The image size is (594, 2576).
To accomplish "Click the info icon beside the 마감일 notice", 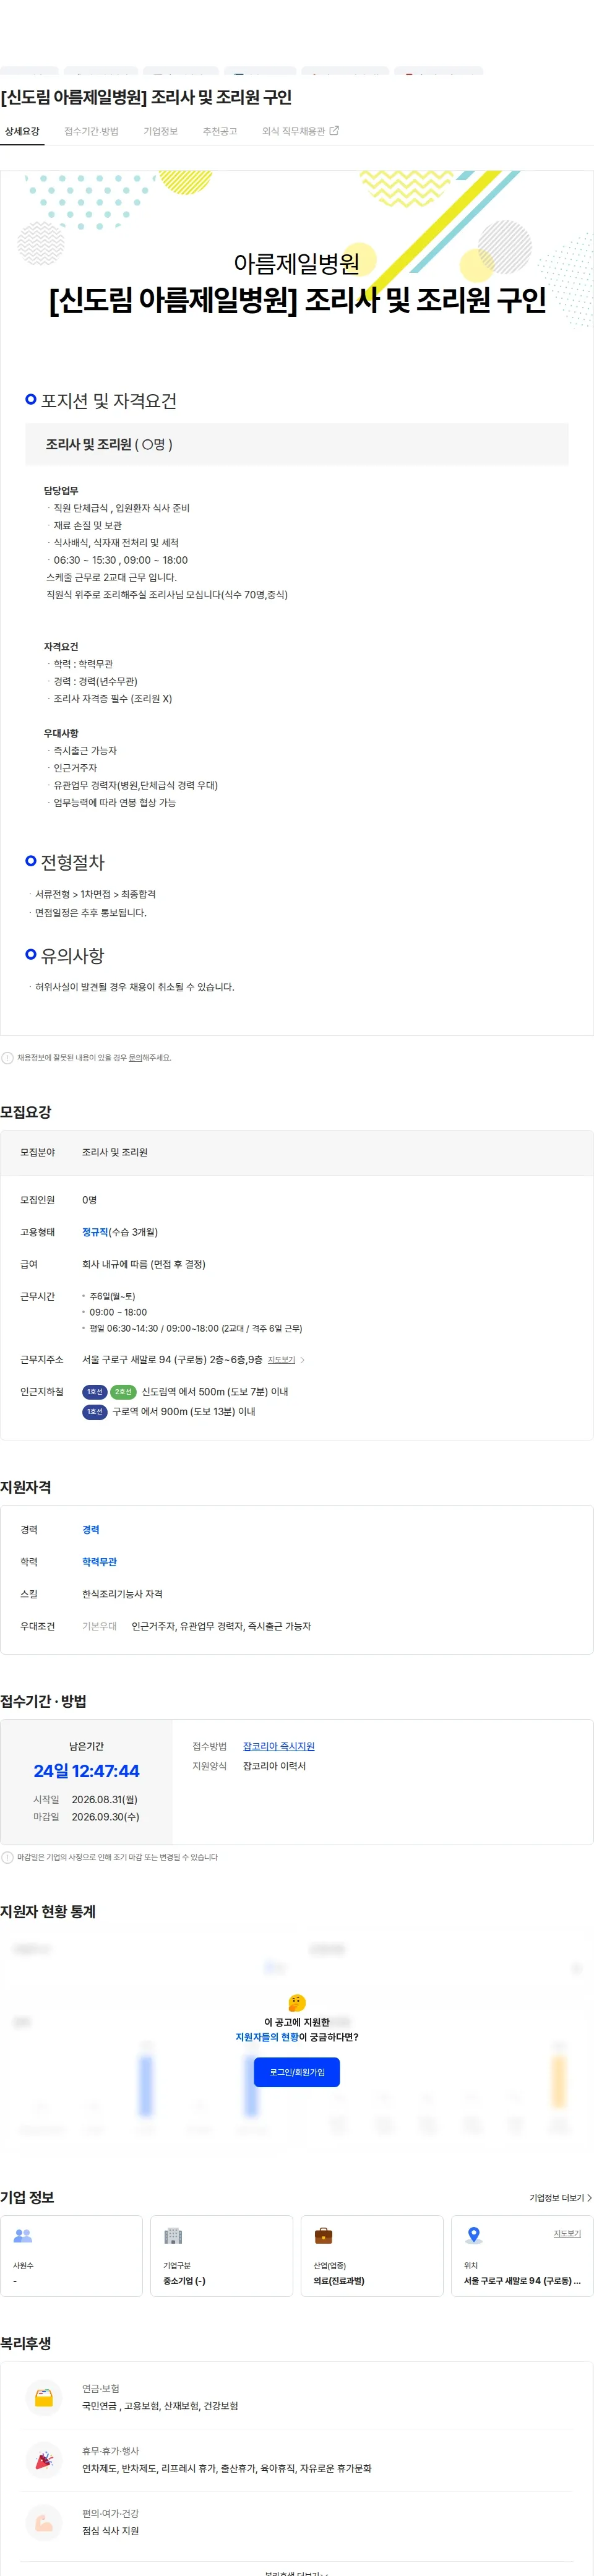I will [7, 1857].
